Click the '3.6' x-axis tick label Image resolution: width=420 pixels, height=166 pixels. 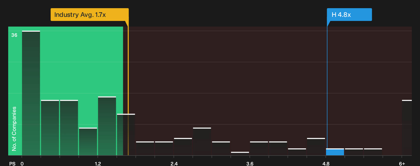click(x=250, y=164)
